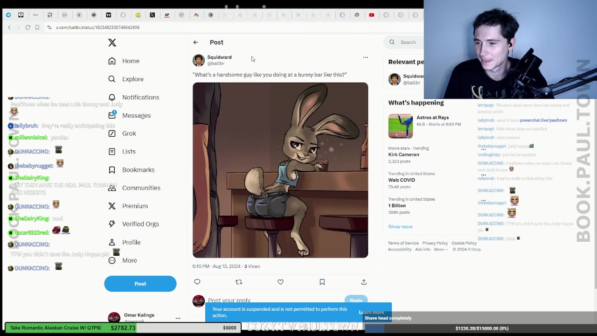Open Cookie Policy link
Screen dimensions: 597x336
pyautogui.click(x=464, y=243)
